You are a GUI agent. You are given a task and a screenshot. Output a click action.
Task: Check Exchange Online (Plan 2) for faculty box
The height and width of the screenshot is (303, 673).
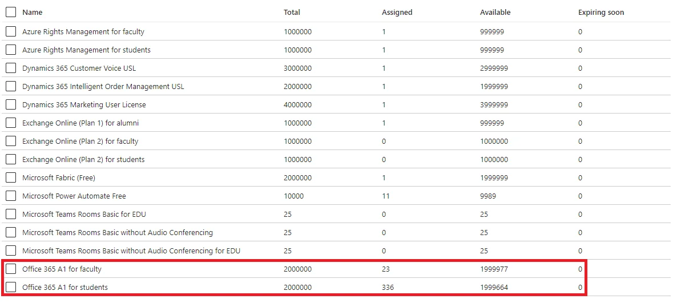tap(11, 141)
